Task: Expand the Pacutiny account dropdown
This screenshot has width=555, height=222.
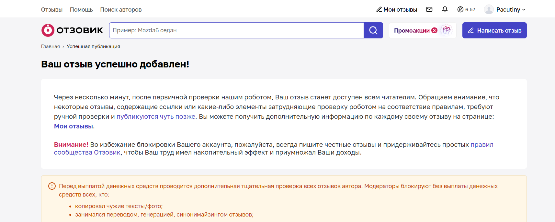Action: pos(510,9)
